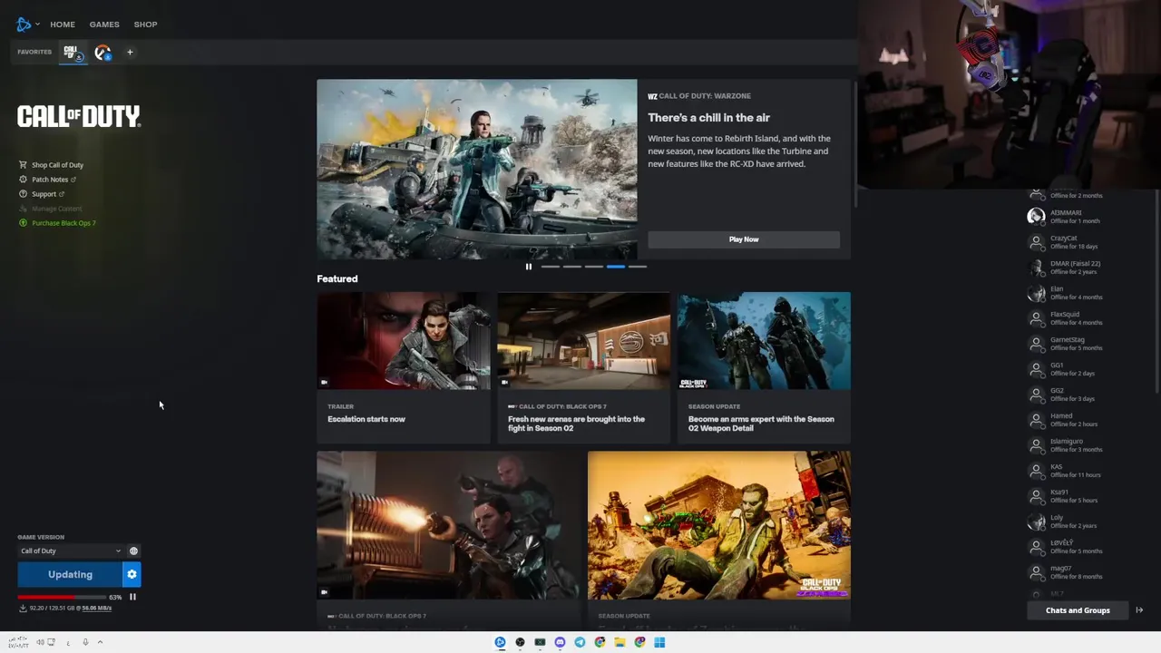Open the Patch Notes link
The image size is (1161, 653).
pos(48,180)
